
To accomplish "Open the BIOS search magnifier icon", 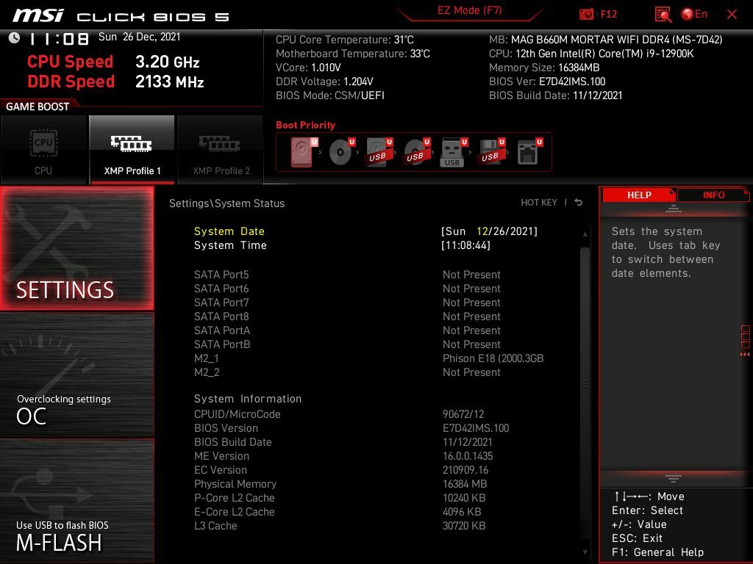I will click(663, 14).
